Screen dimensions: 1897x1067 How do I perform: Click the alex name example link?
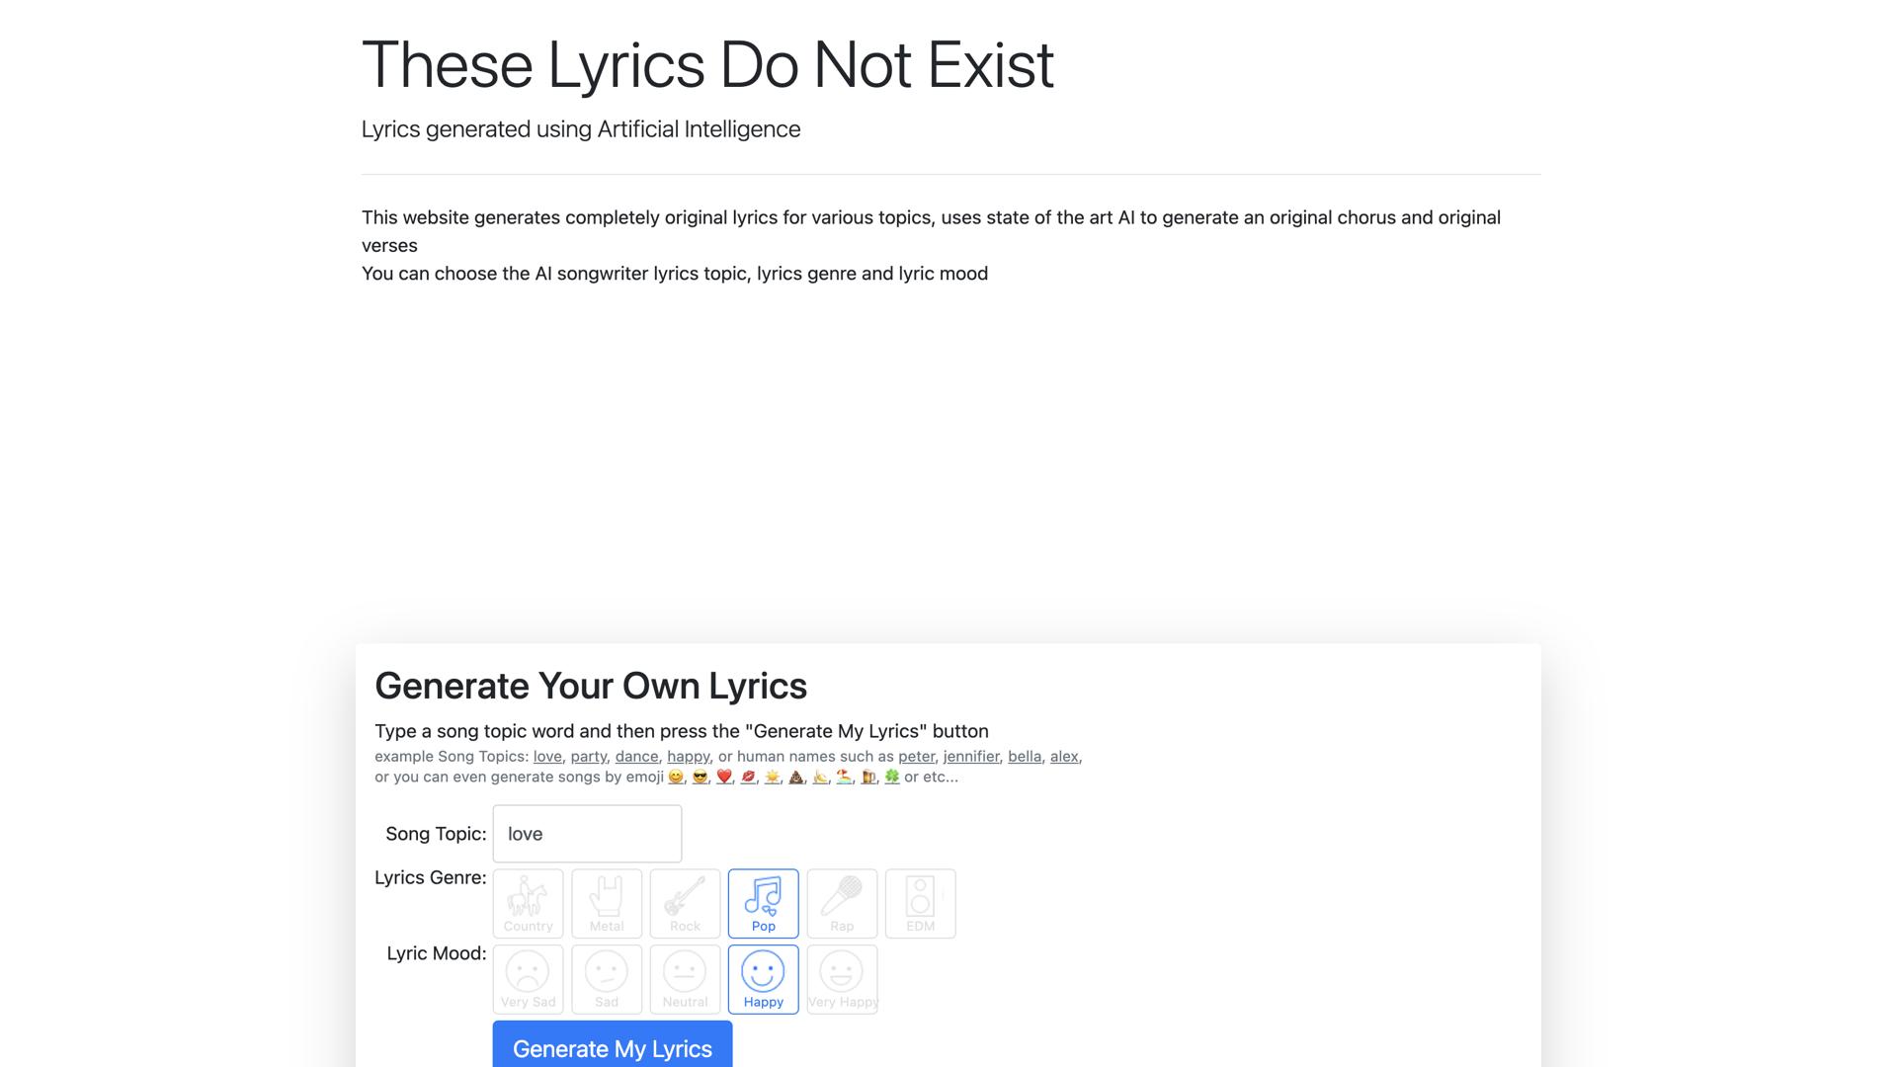point(1063,756)
